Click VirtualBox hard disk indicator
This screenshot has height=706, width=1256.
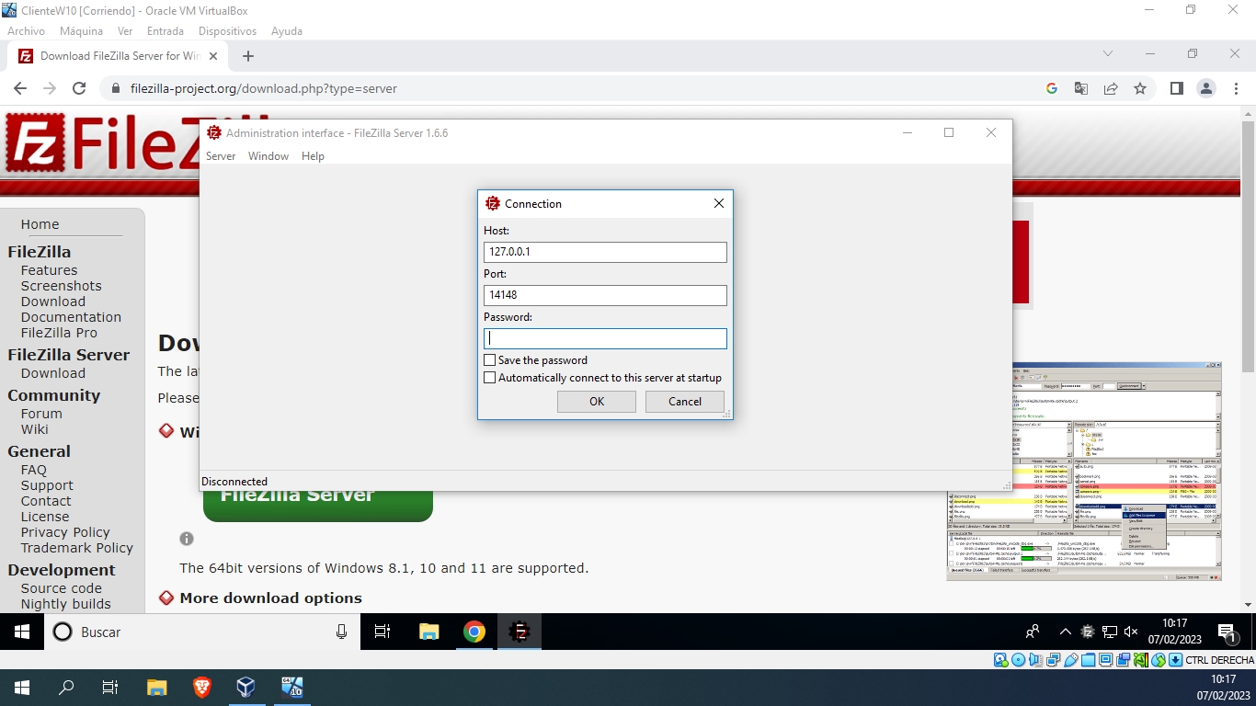pyautogui.click(x=1000, y=660)
